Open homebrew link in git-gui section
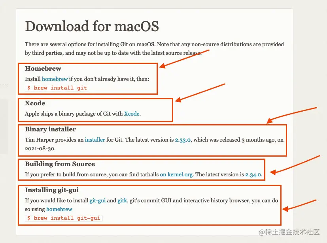Screen dimensions: 327x243 click(x=59, y=209)
